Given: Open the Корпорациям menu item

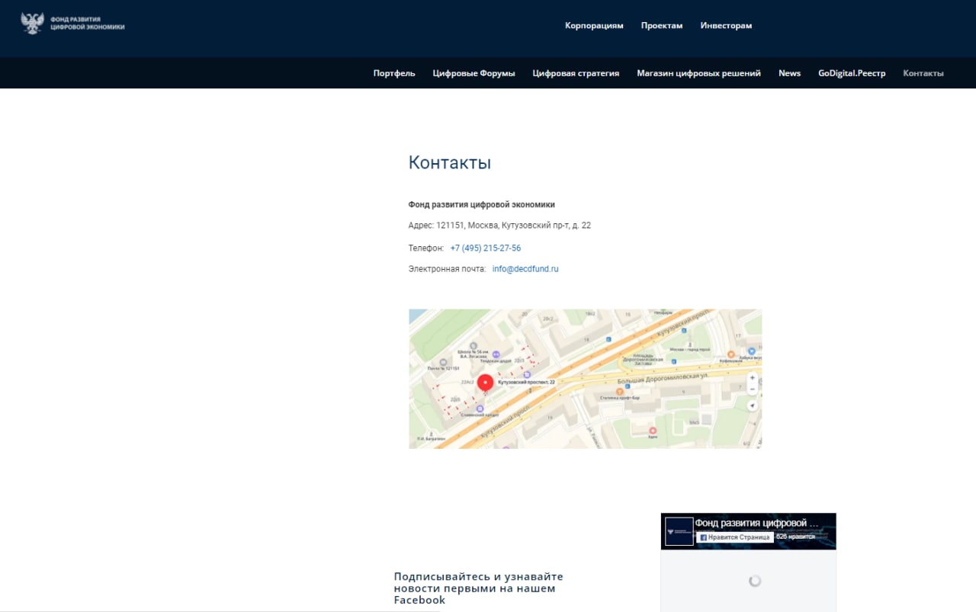Looking at the screenshot, I should click(x=594, y=25).
